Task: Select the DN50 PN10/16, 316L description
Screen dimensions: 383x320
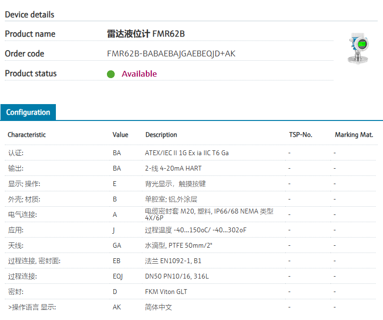Action: (177, 276)
